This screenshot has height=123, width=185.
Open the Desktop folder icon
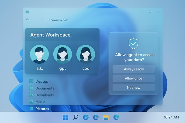[x=31, y=81]
